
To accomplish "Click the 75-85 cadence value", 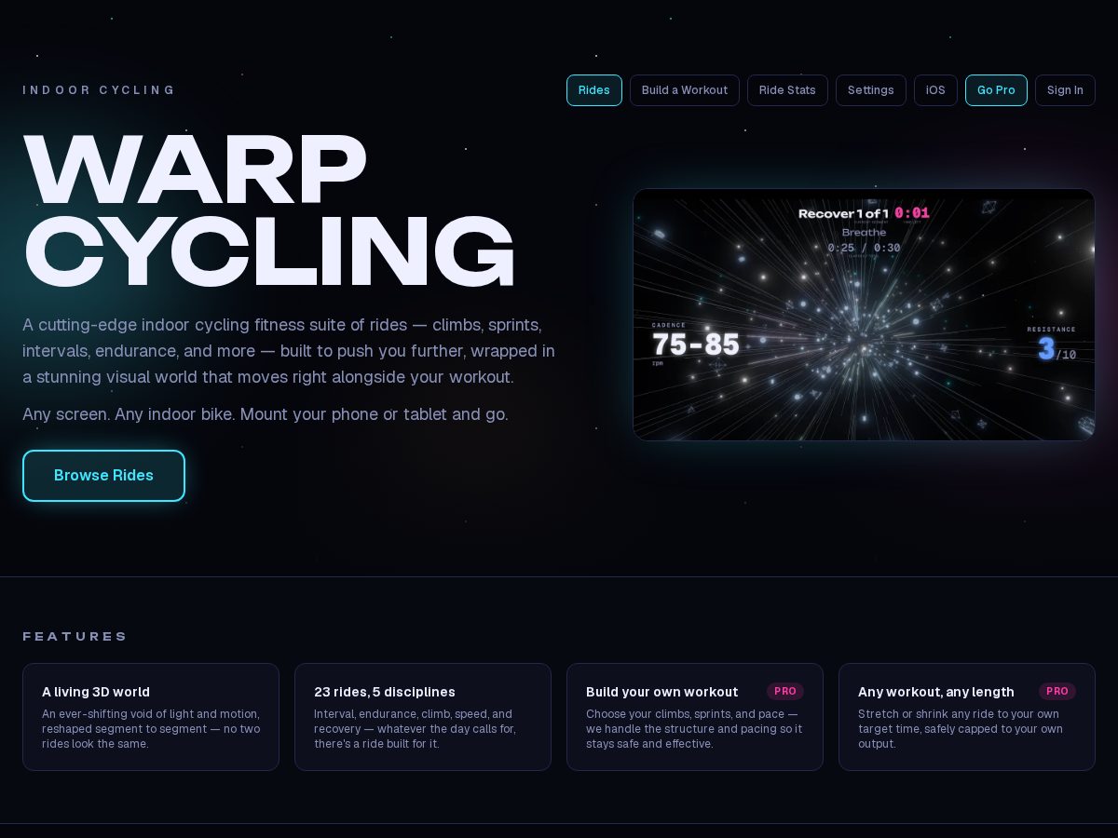I will [x=696, y=345].
